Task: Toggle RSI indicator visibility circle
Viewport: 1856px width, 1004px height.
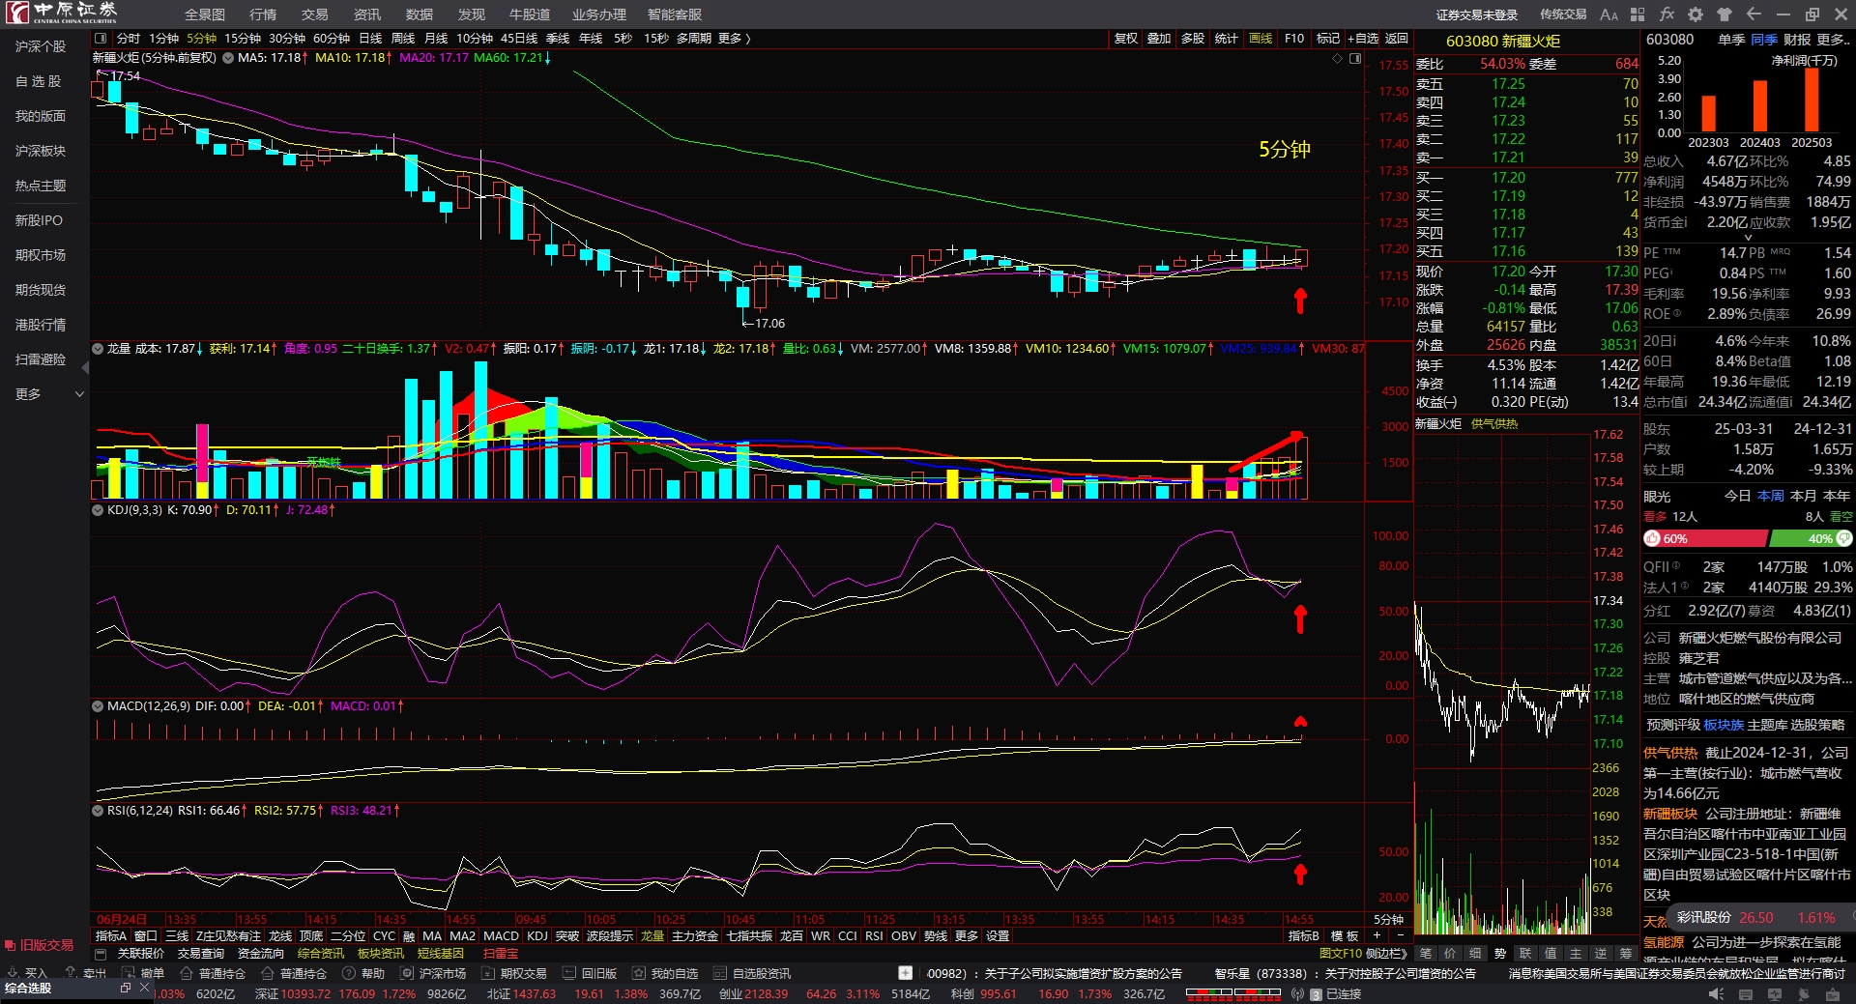Action: click(x=98, y=811)
